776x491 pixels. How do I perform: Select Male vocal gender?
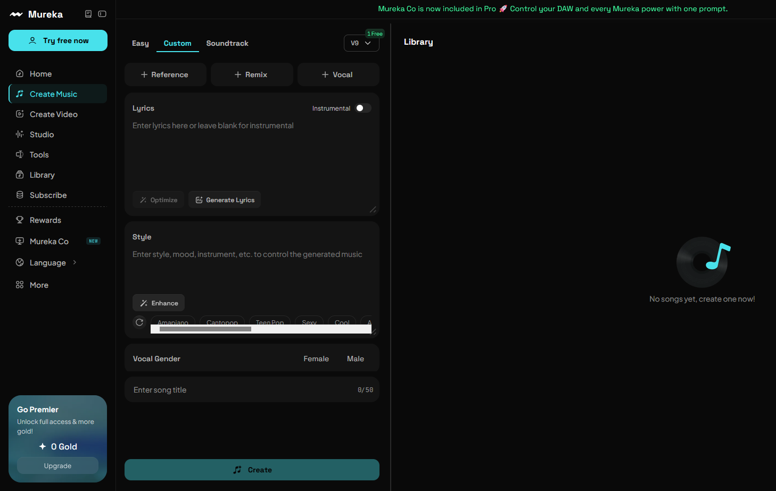pos(356,359)
